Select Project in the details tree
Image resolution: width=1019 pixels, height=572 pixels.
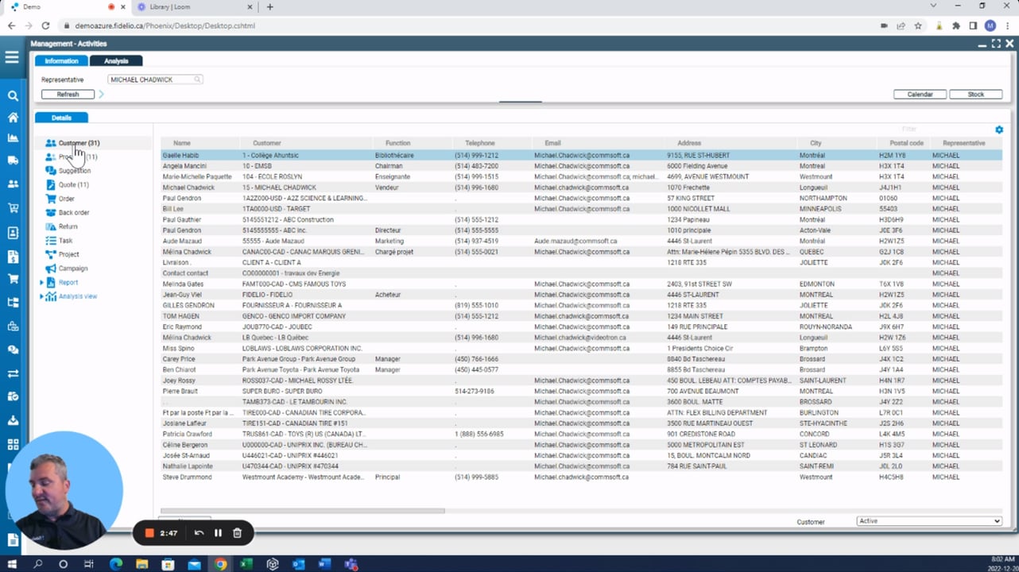pos(68,254)
